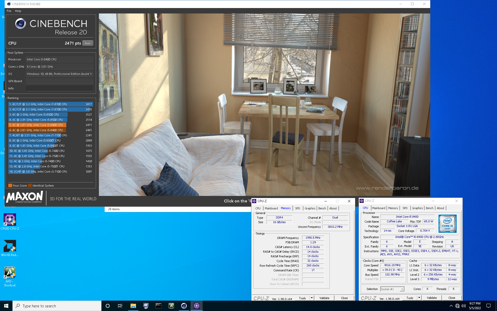Click the CPU-Z CPU window title icon
Viewport: 497px width, 311px height.
pyautogui.click(x=362, y=201)
